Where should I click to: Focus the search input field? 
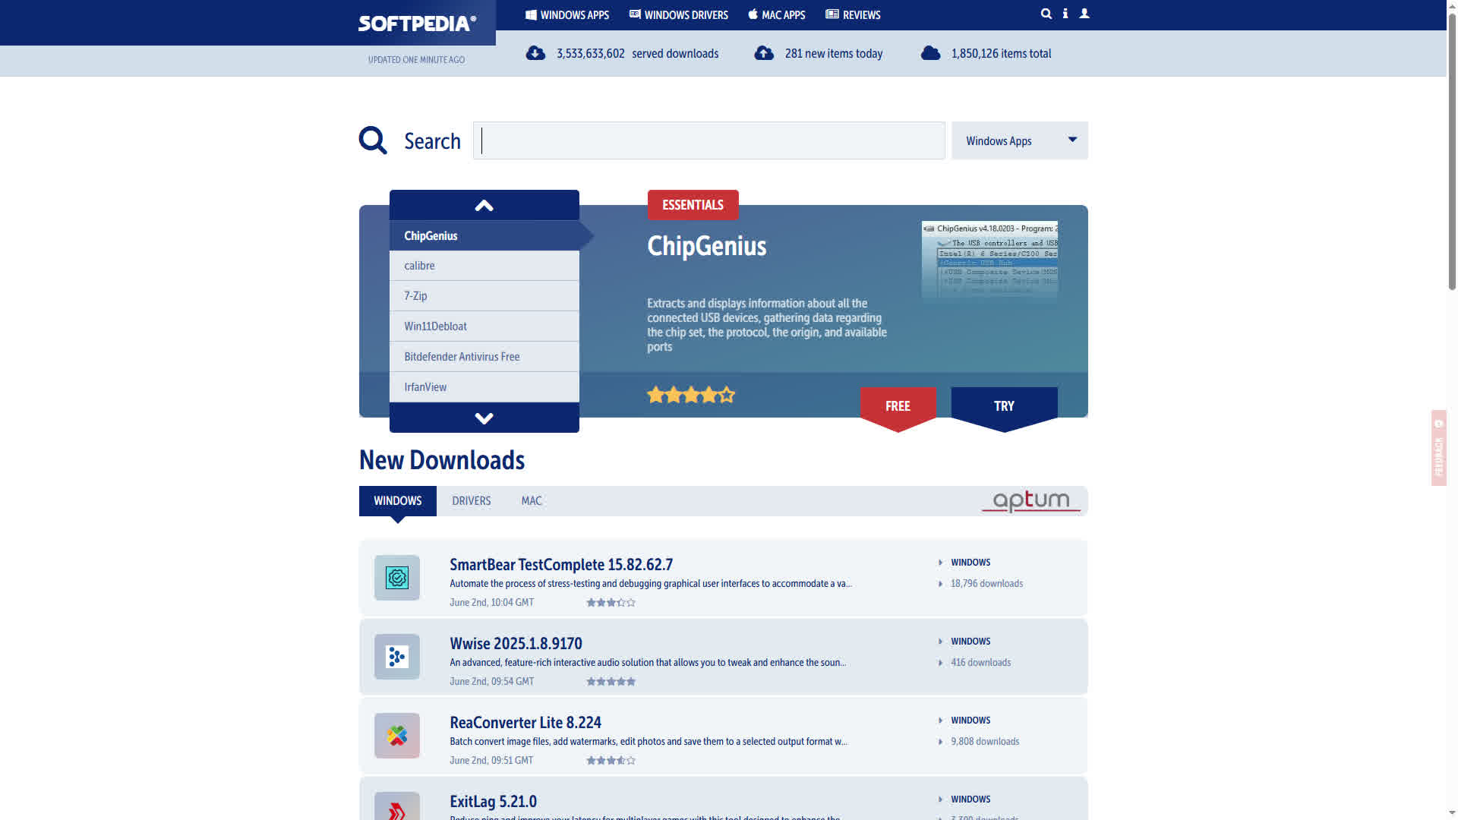(708, 140)
